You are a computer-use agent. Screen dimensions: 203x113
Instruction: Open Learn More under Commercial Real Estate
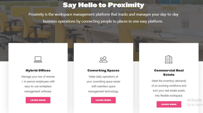pyautogui.click(x=169, y=104)
